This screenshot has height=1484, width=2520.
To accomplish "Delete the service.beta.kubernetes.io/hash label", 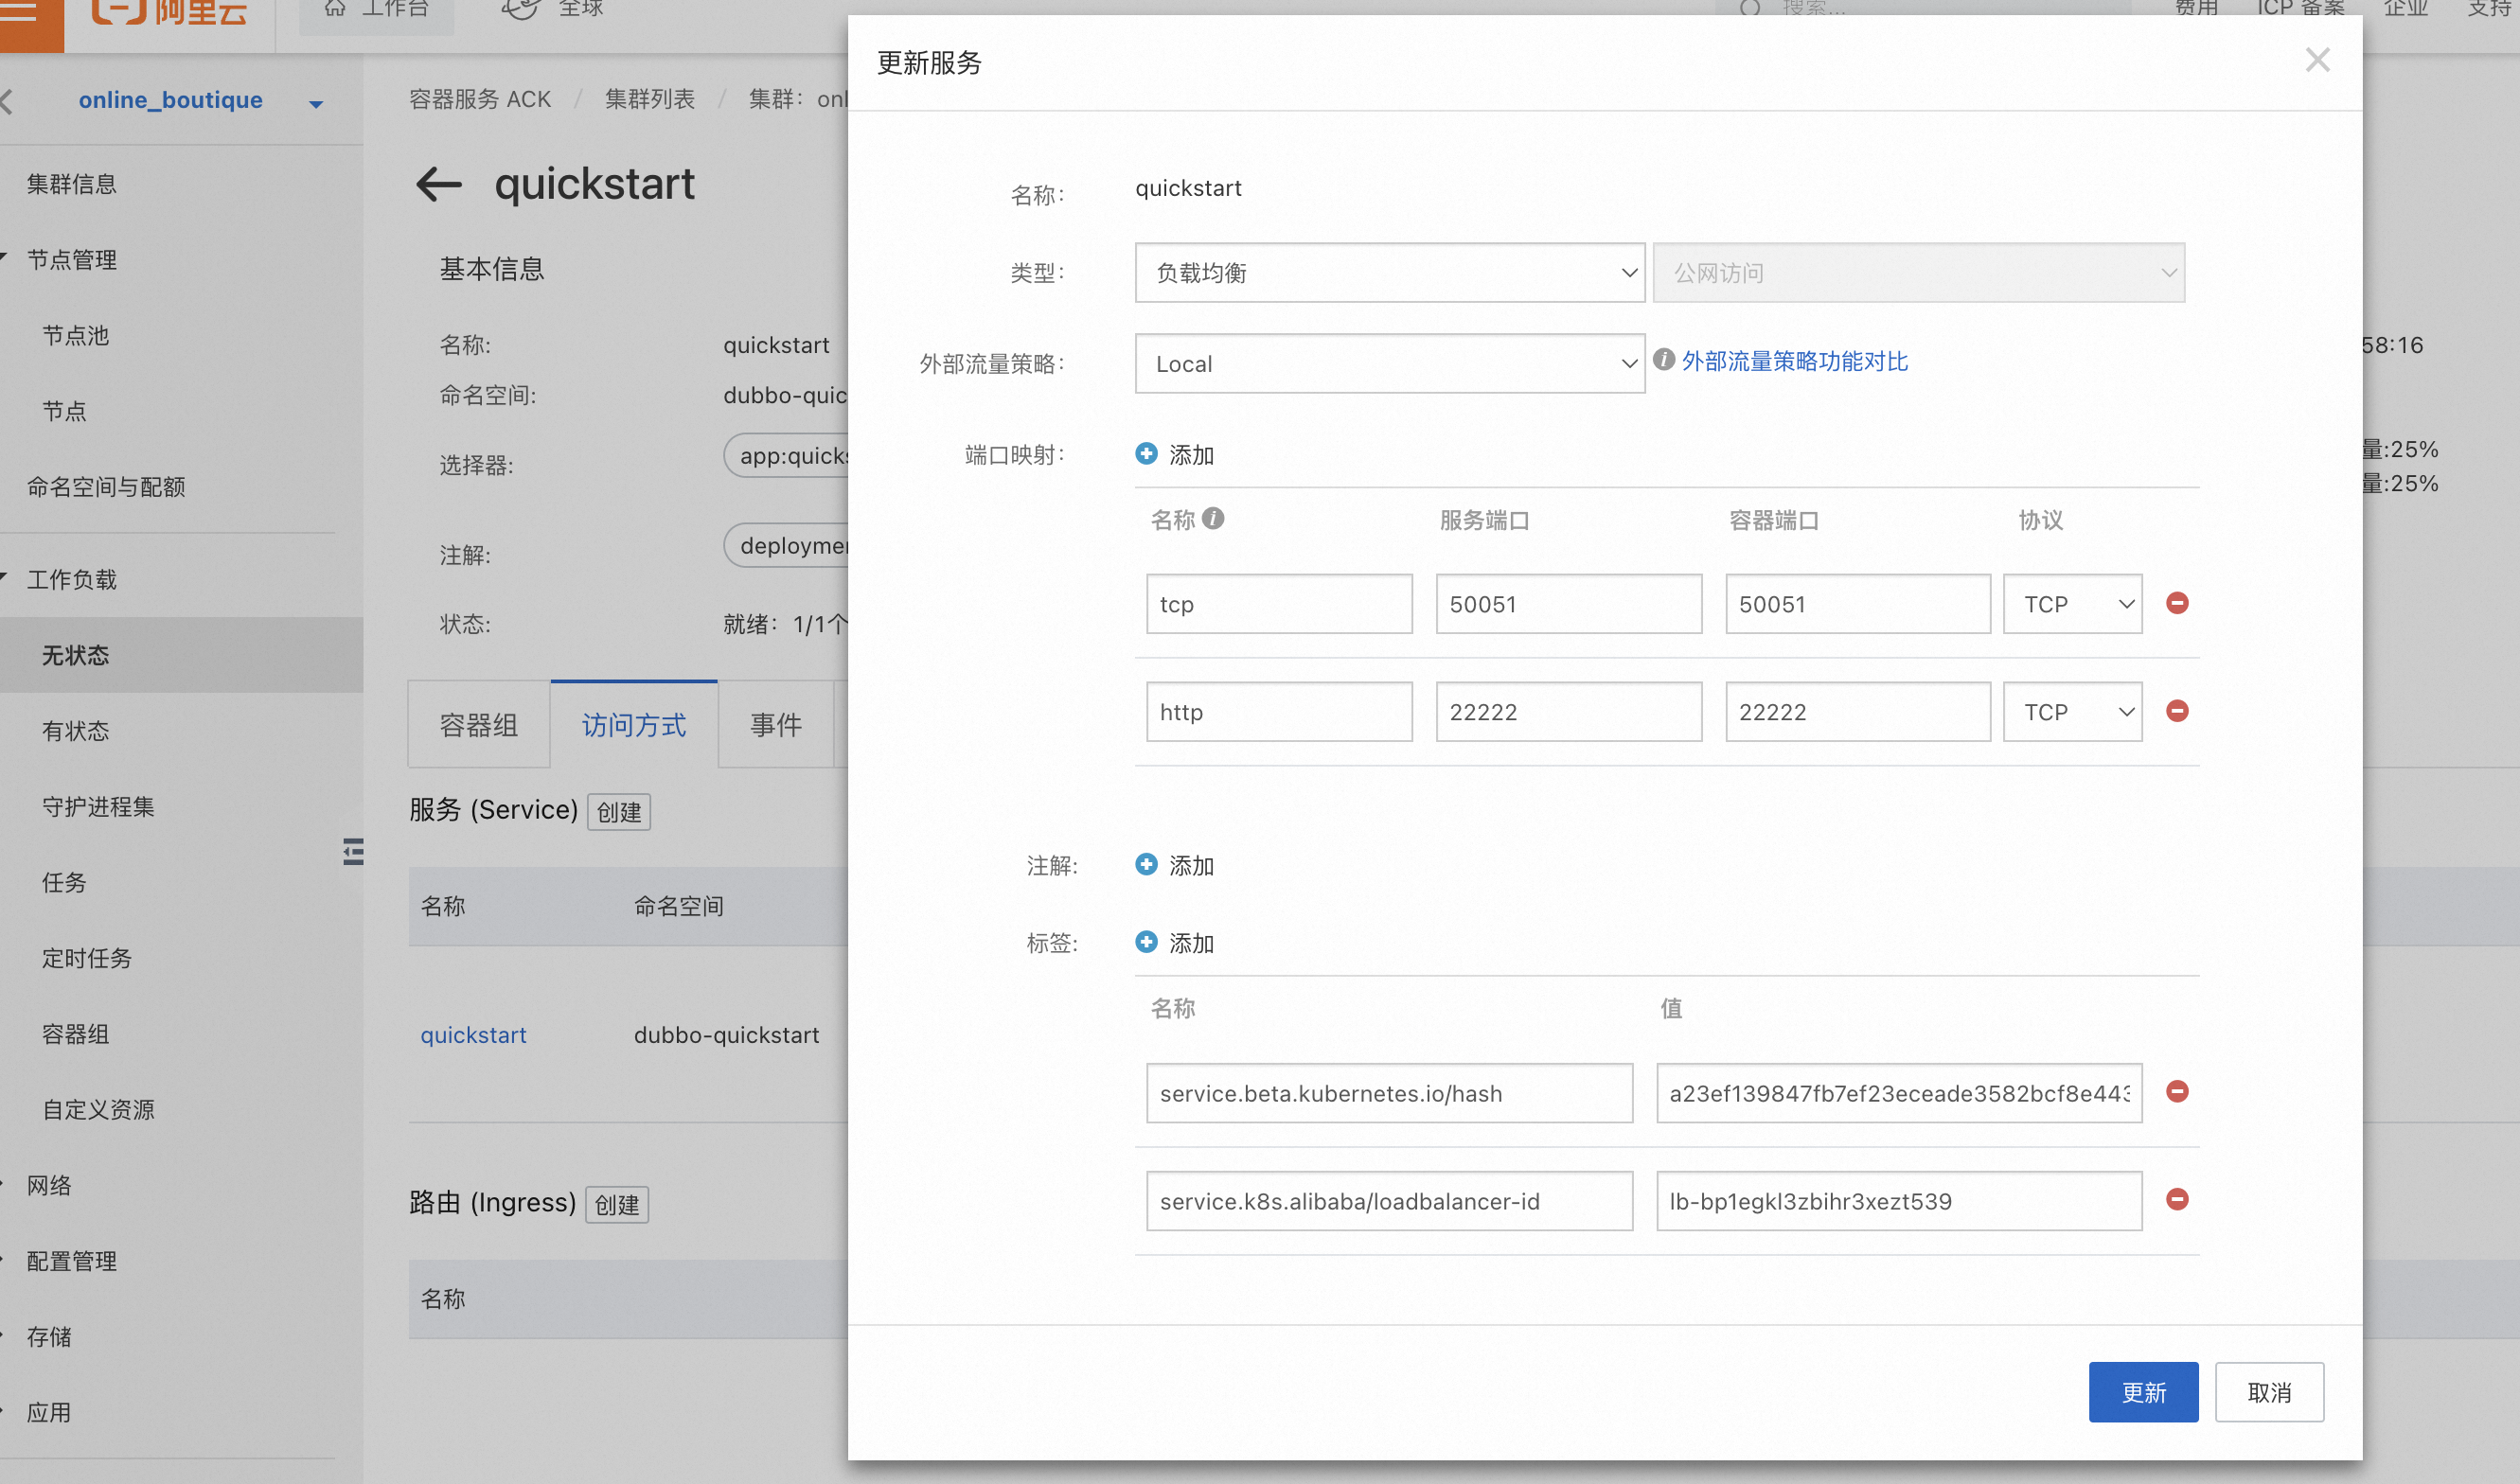I will click(x=2176, y=1091).
